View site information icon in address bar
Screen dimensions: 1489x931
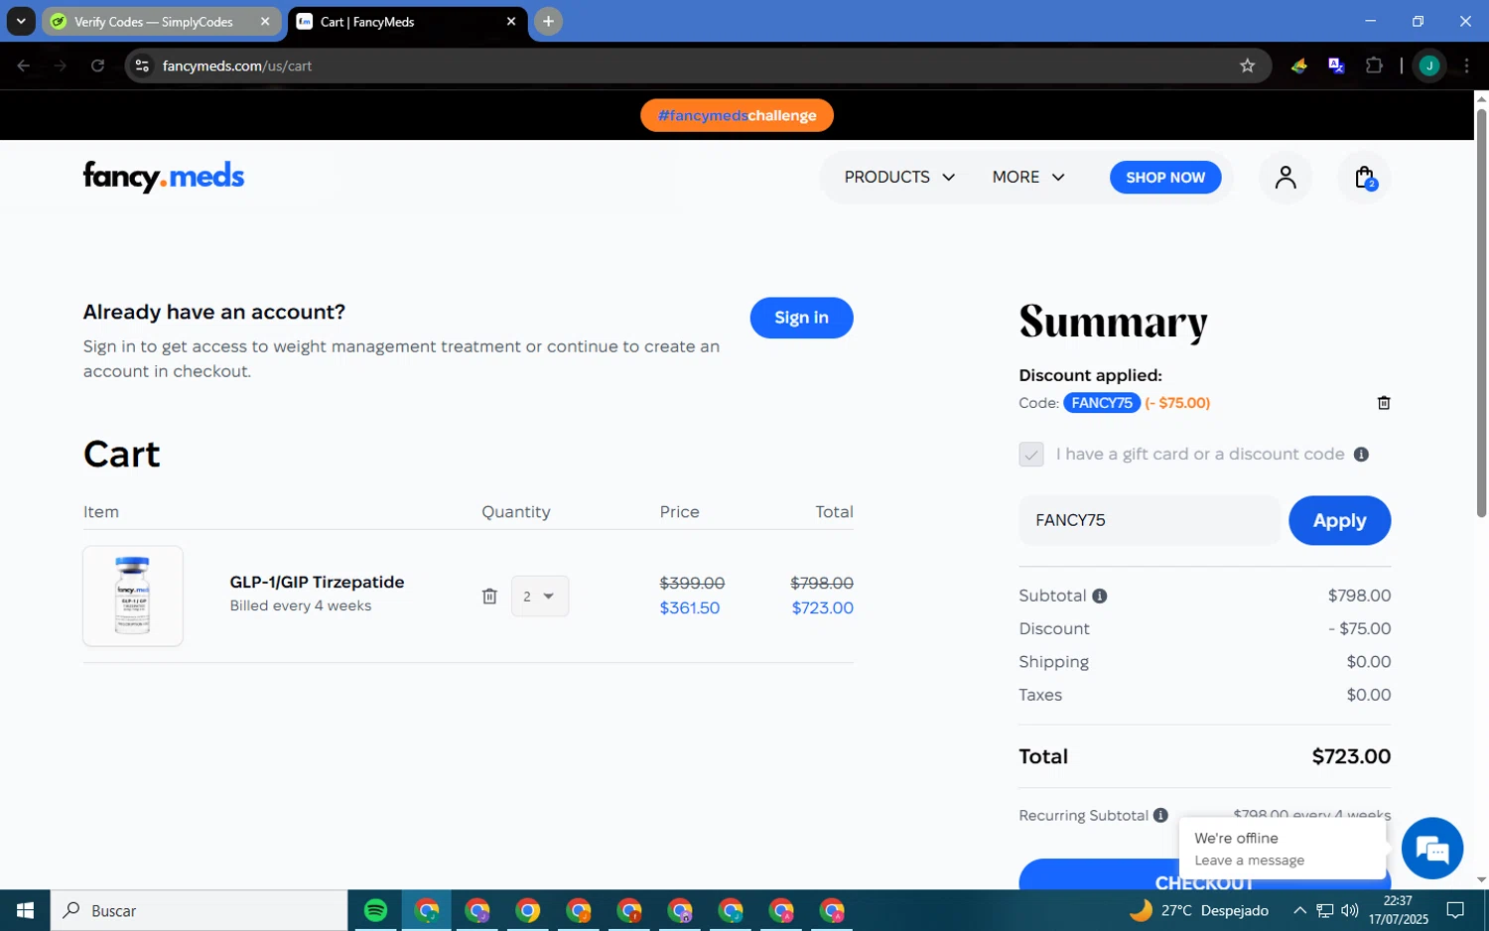142,66
